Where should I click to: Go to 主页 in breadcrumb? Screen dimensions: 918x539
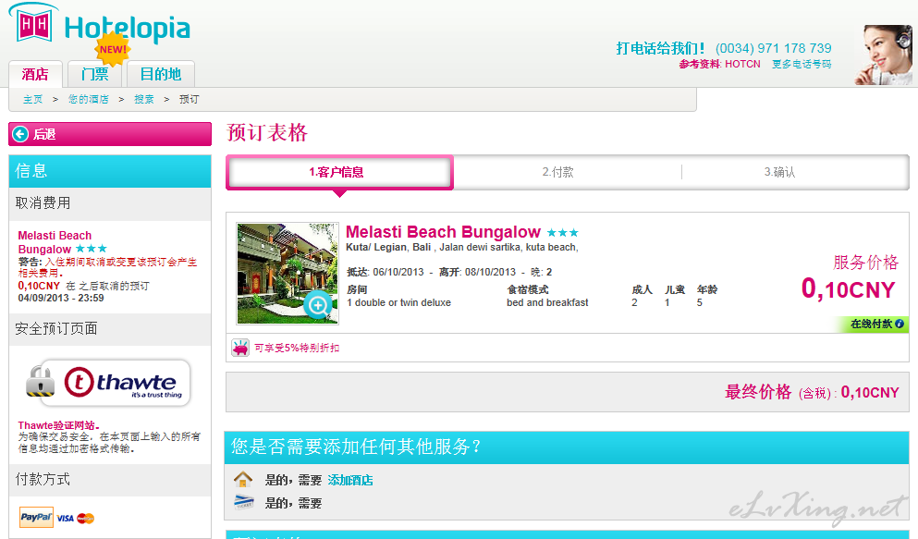(32, 99)
